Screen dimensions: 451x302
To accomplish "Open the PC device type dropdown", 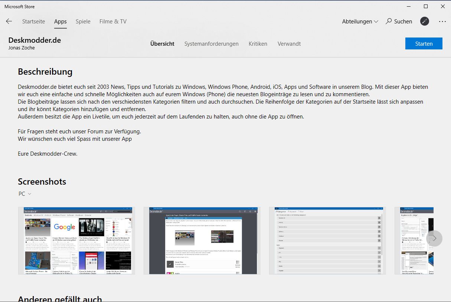I will point(25,194).
